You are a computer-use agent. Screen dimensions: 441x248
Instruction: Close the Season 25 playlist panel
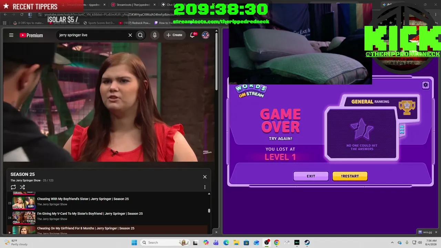[x=205, y=177]
